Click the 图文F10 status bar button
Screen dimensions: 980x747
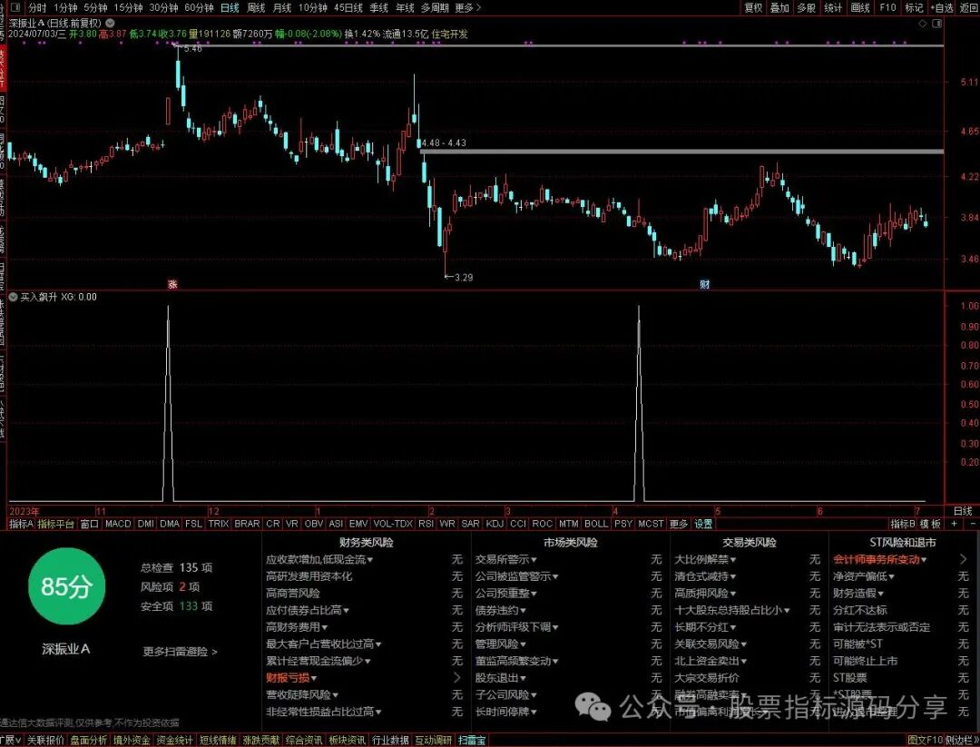click(926, 740)
